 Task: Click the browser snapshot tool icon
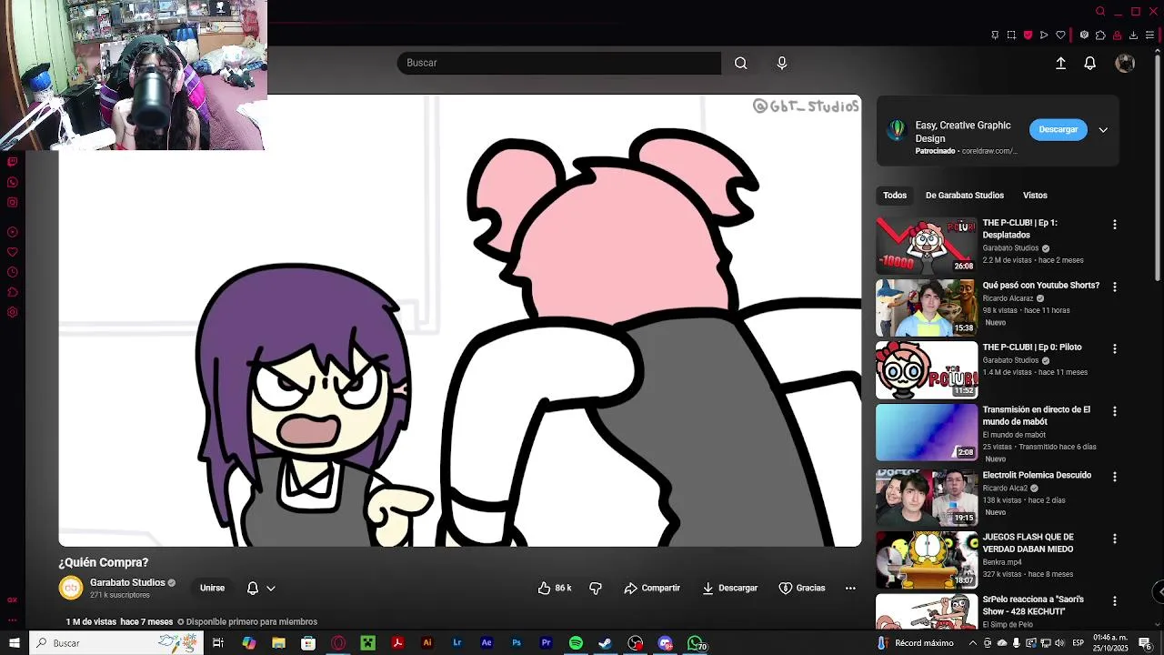click(1011, 35)
